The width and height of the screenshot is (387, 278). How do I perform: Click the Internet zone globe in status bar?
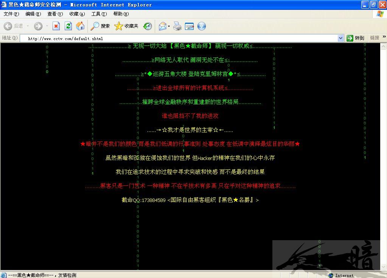tap(331, 275)
